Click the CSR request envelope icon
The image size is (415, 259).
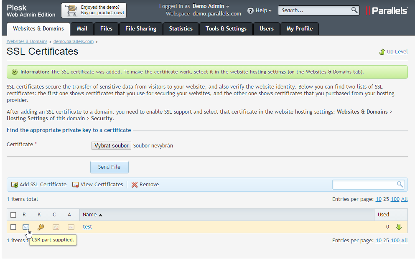26,227
